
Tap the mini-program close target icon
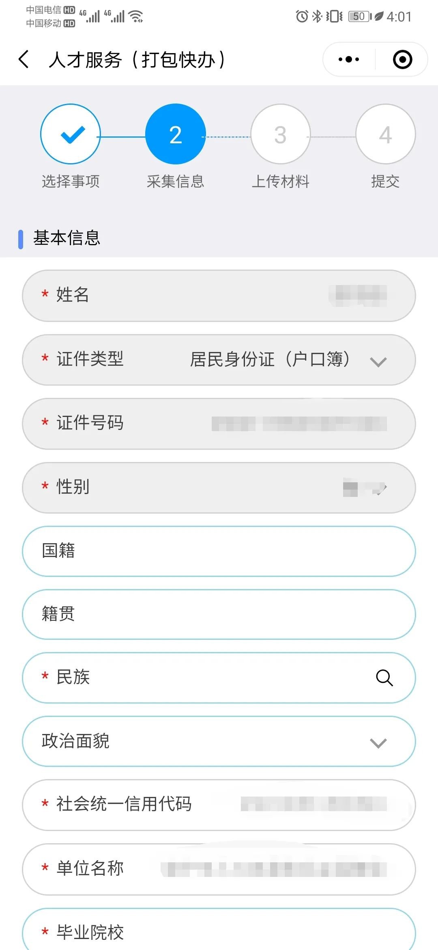pyautogui.click(x=402, y=59)
